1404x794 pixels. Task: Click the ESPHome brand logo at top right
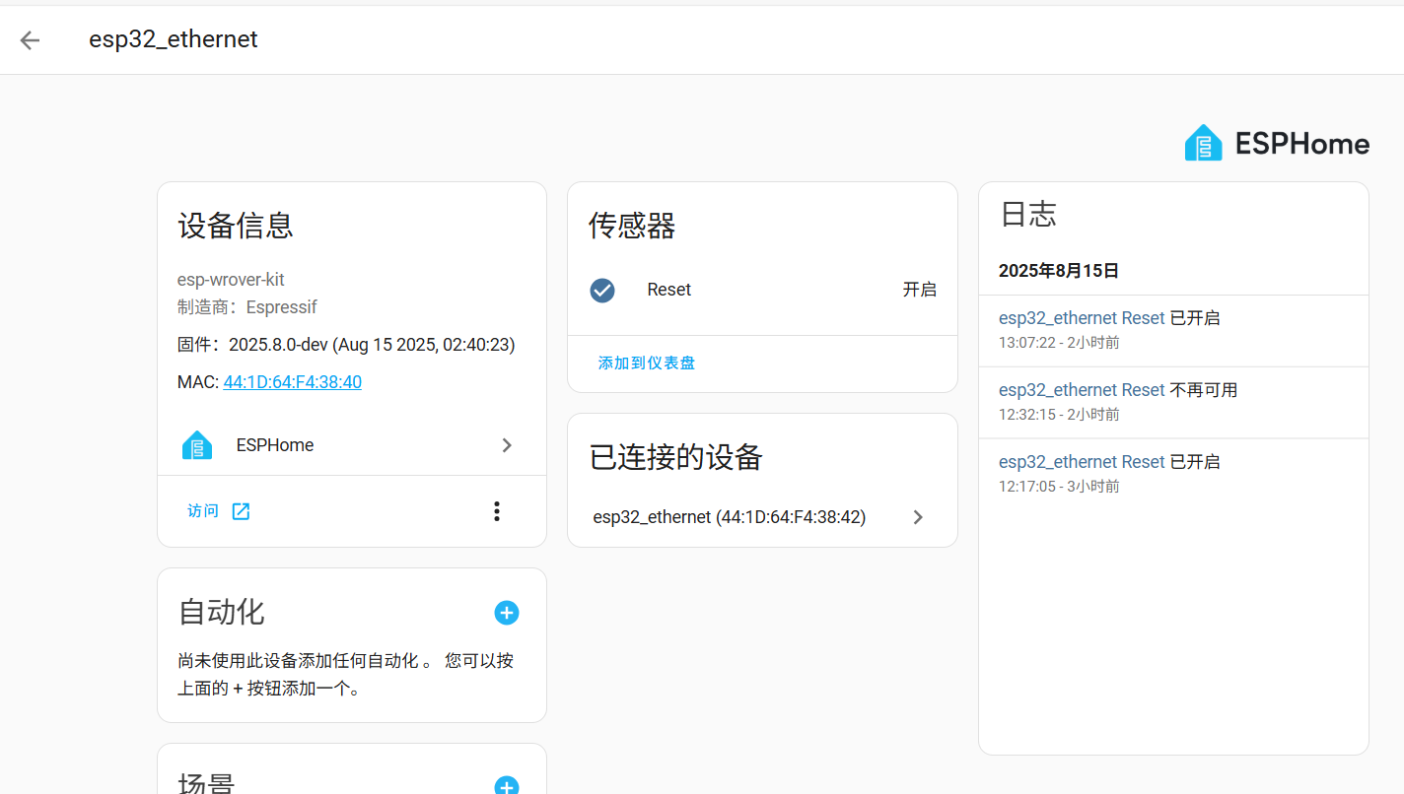(1277, 144)
